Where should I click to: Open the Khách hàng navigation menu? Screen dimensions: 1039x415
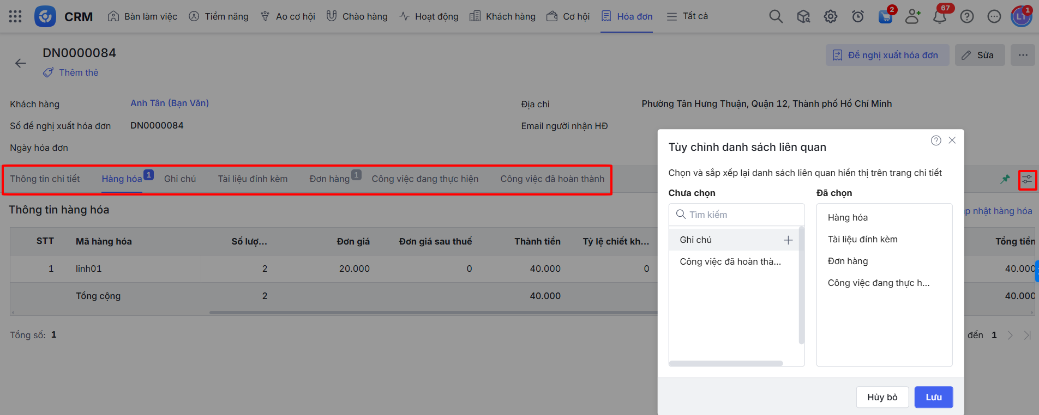[503, 16]
